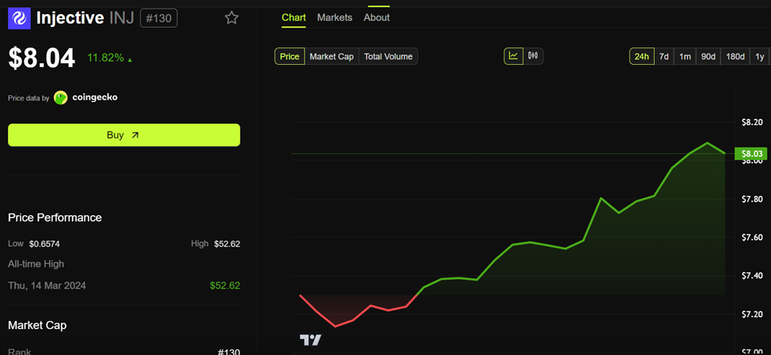Screen dimensions: 771x355
Task: Click the Price Performance heading
Action: tap(55, 217)
